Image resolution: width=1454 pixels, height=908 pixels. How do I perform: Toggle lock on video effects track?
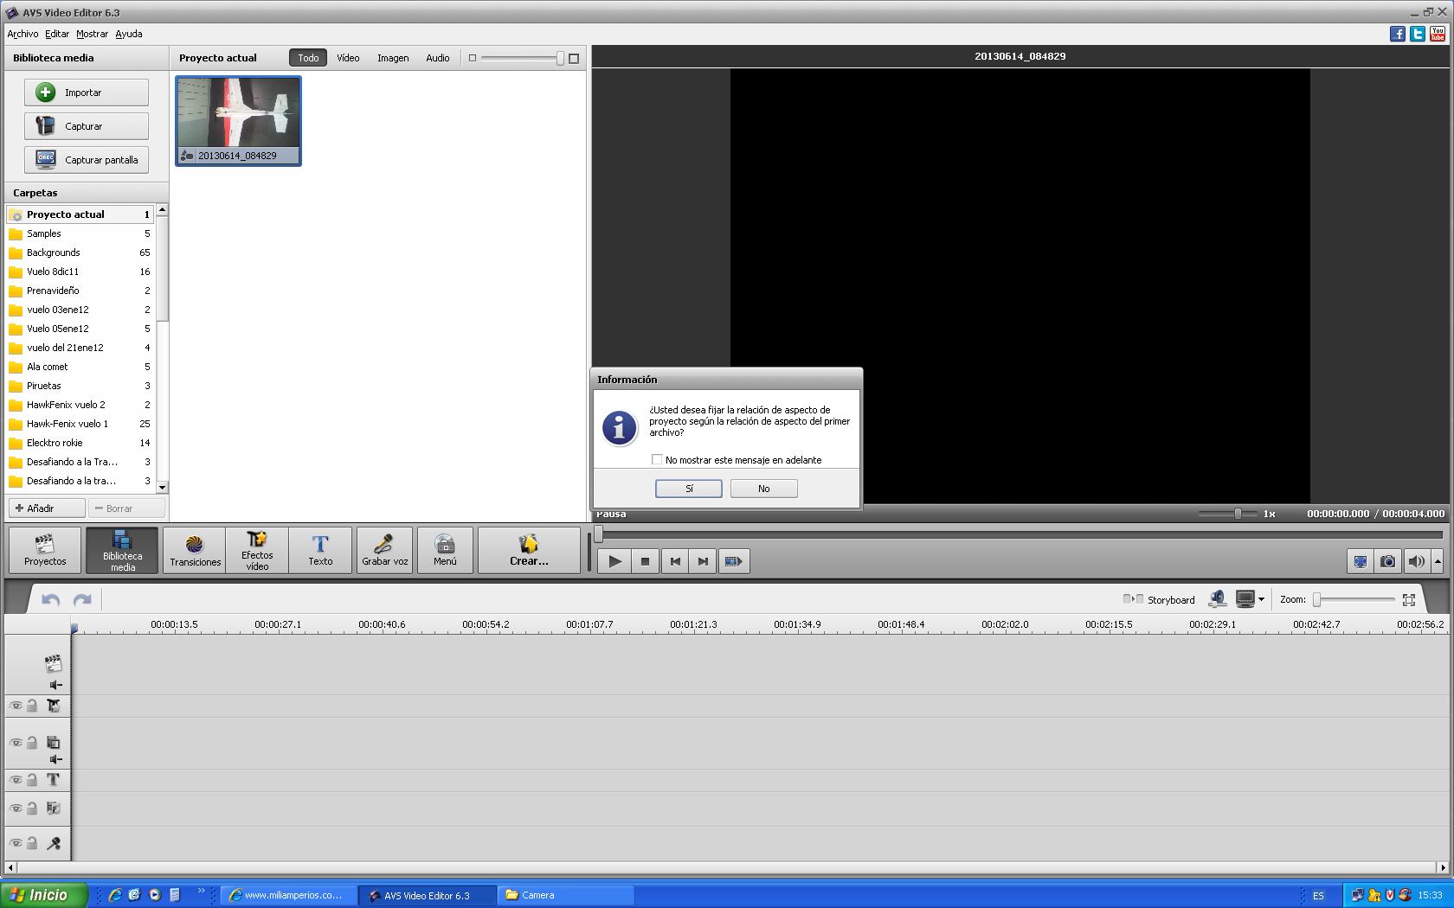[32, 706]
